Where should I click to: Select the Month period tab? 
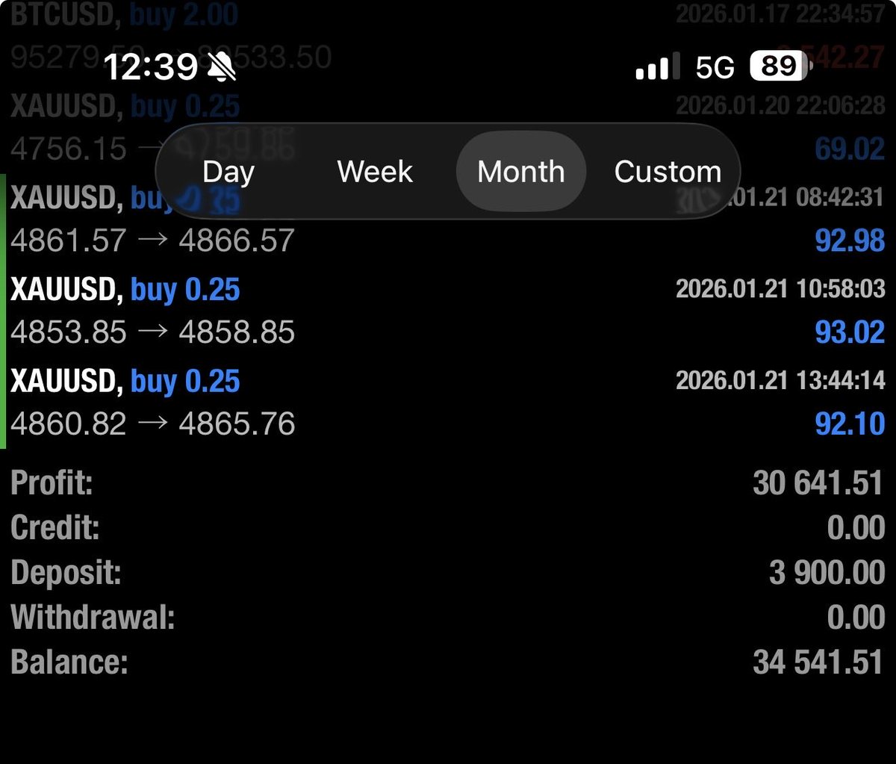click(x=521, y=172)
